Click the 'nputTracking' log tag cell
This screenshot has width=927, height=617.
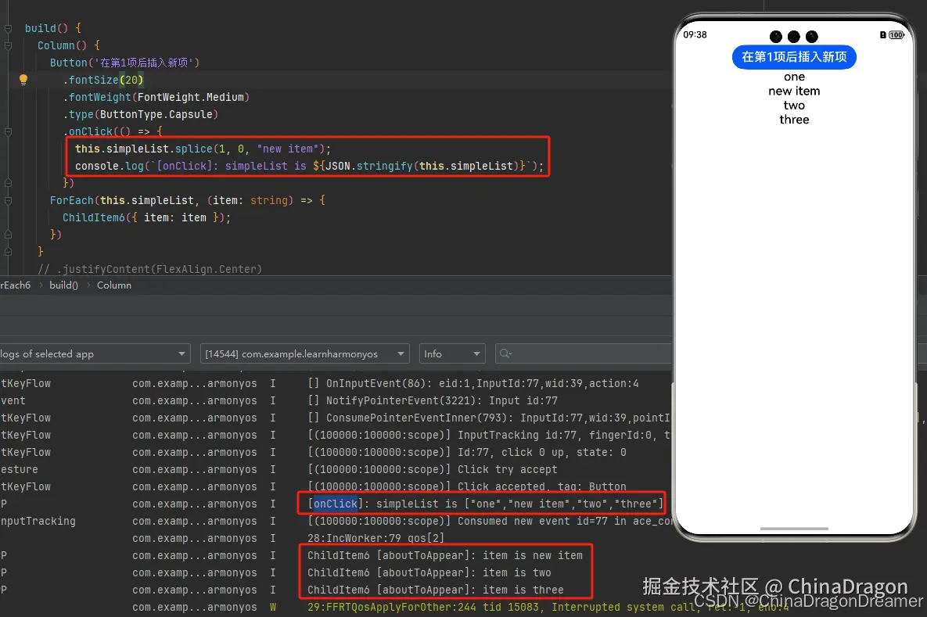click(x=38, y=522)
